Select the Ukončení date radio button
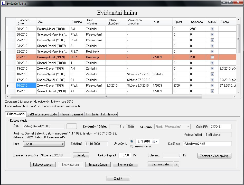 point(132,141)
